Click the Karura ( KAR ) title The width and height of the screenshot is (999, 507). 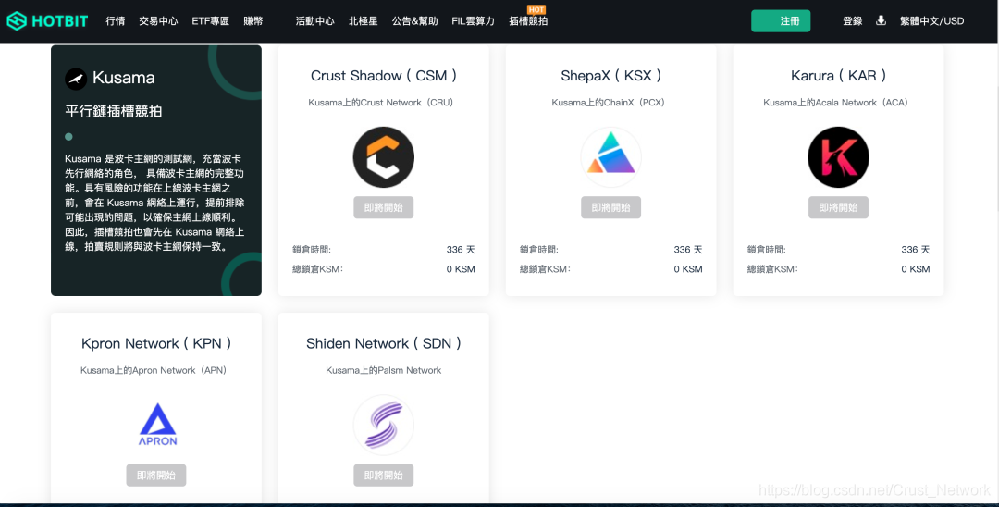pos(838,76)
